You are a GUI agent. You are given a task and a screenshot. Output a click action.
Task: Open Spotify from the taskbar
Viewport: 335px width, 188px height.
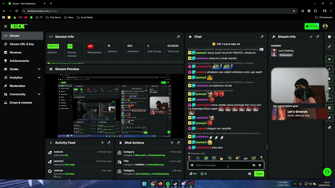coord(168,184)
